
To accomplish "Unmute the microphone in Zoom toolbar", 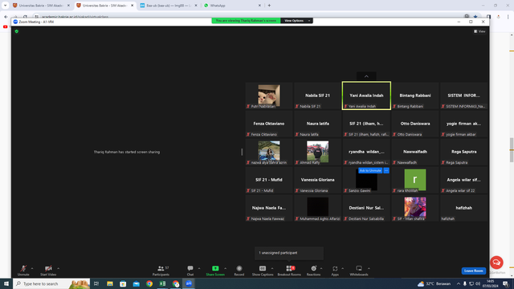I will tap(23, 271).
